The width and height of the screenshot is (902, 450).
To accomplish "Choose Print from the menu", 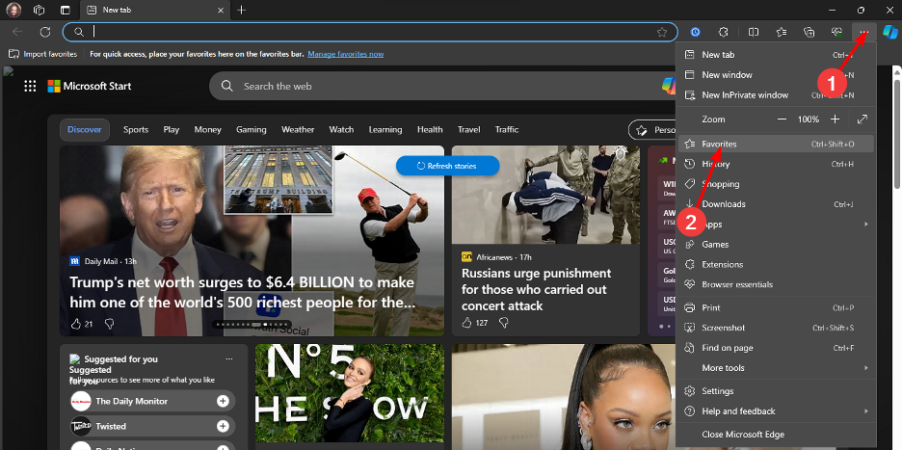I will [x=776, y=307].
